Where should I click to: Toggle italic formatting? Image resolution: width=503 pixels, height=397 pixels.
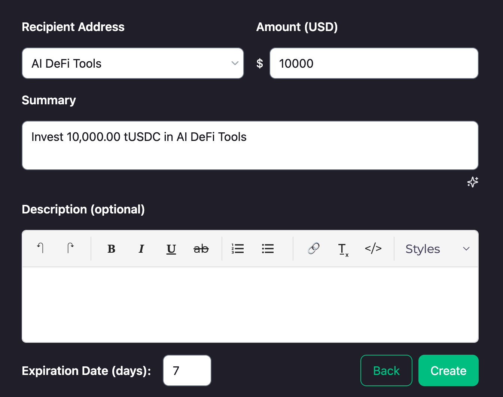click(x=141, y=249)
